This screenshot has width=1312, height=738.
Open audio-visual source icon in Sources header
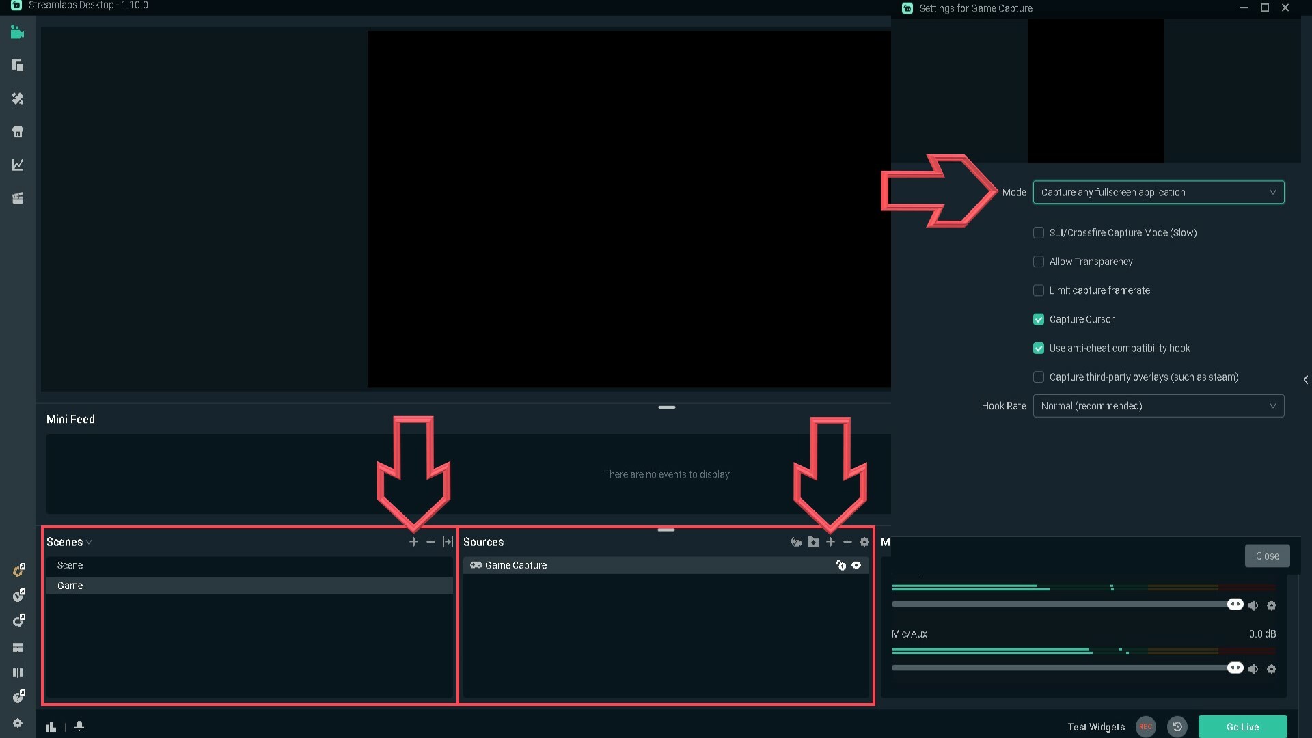796,542
